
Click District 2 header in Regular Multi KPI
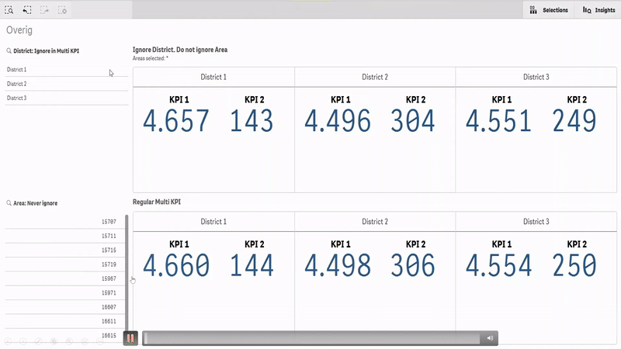coord(375,222)
